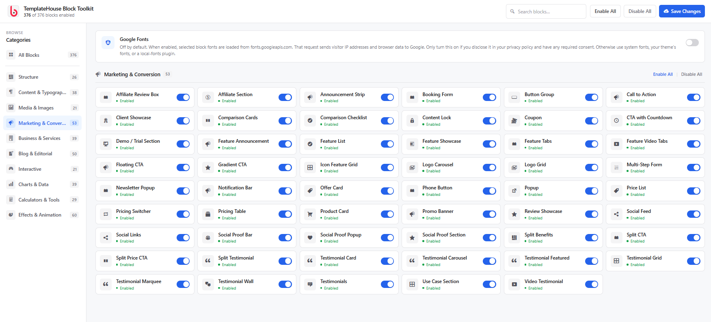Screen dimensions: 711x322
Task: Disable the Newsletter Popup block toggle
Action: coord(183,191)
